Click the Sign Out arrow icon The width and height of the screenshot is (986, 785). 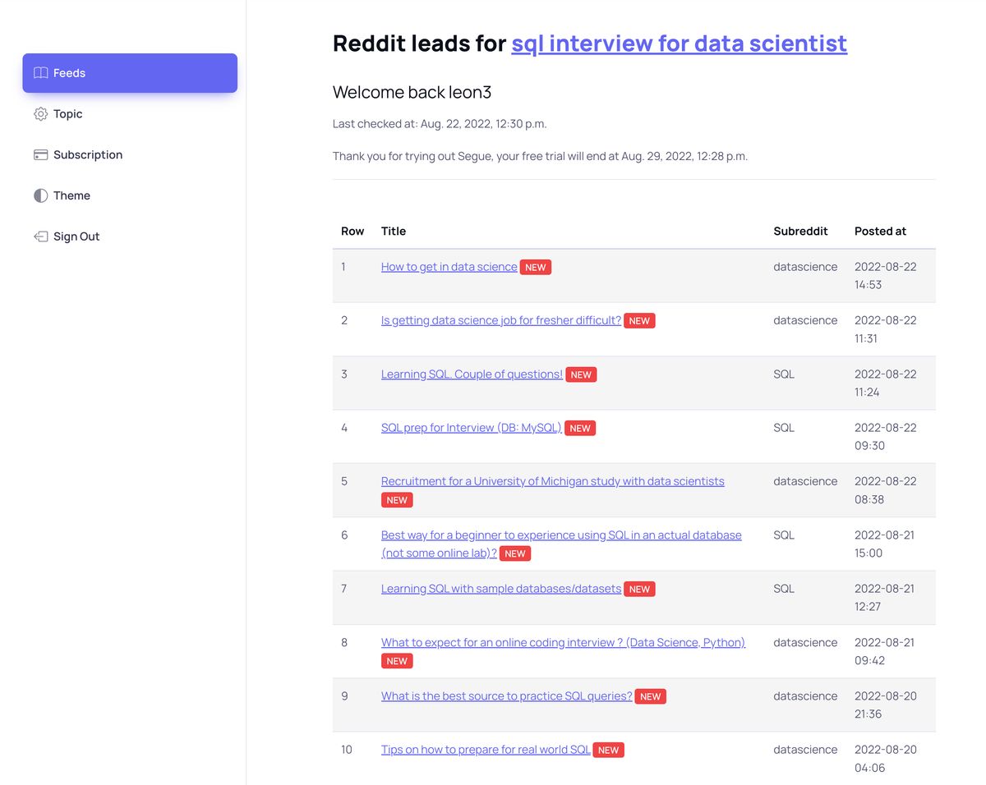pos(40,236)
